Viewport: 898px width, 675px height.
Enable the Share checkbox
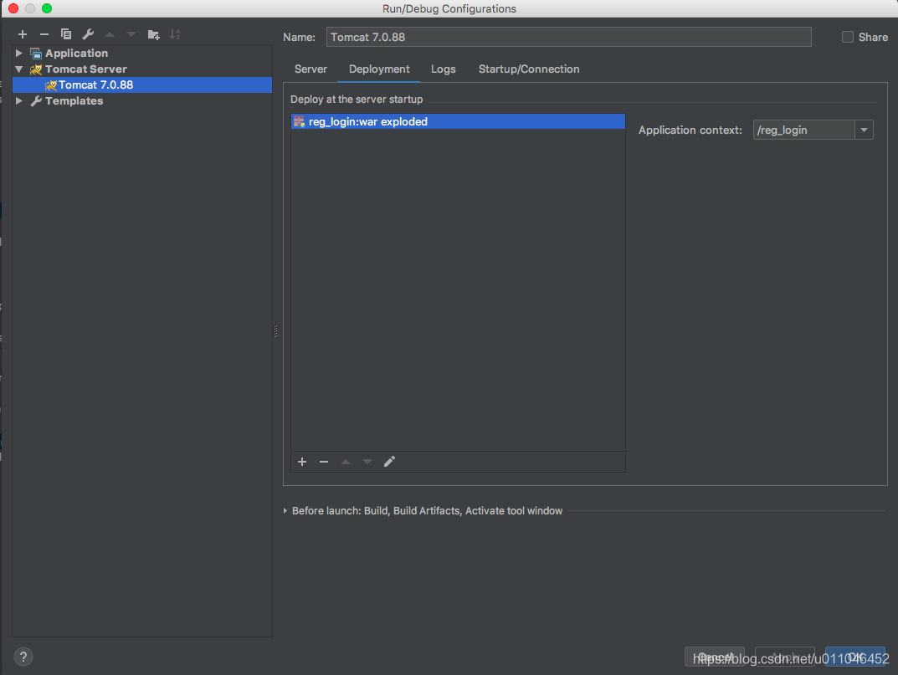click(848, 37)
